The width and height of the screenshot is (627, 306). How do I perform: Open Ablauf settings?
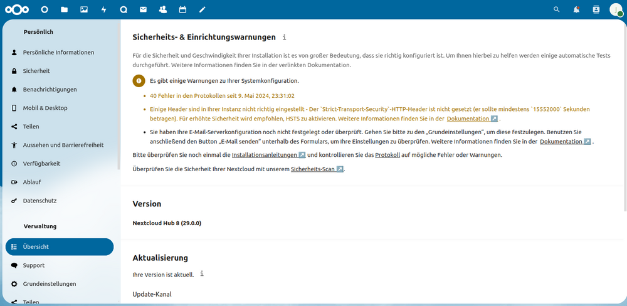point(59,182)
